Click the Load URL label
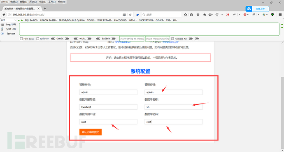Viewport: 284px width, 152px height. coord(11,24)
